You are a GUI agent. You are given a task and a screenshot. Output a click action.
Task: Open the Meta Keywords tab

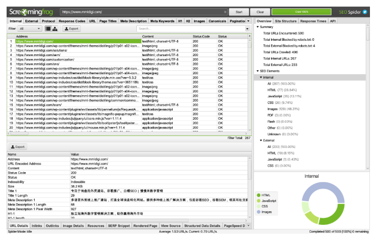tap(162, 21)
